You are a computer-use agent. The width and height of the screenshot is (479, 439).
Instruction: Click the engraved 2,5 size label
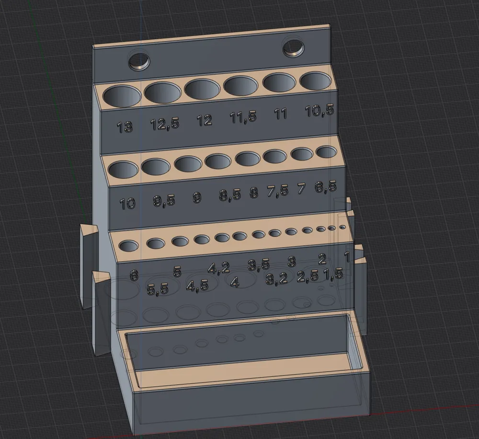(308, 276)
